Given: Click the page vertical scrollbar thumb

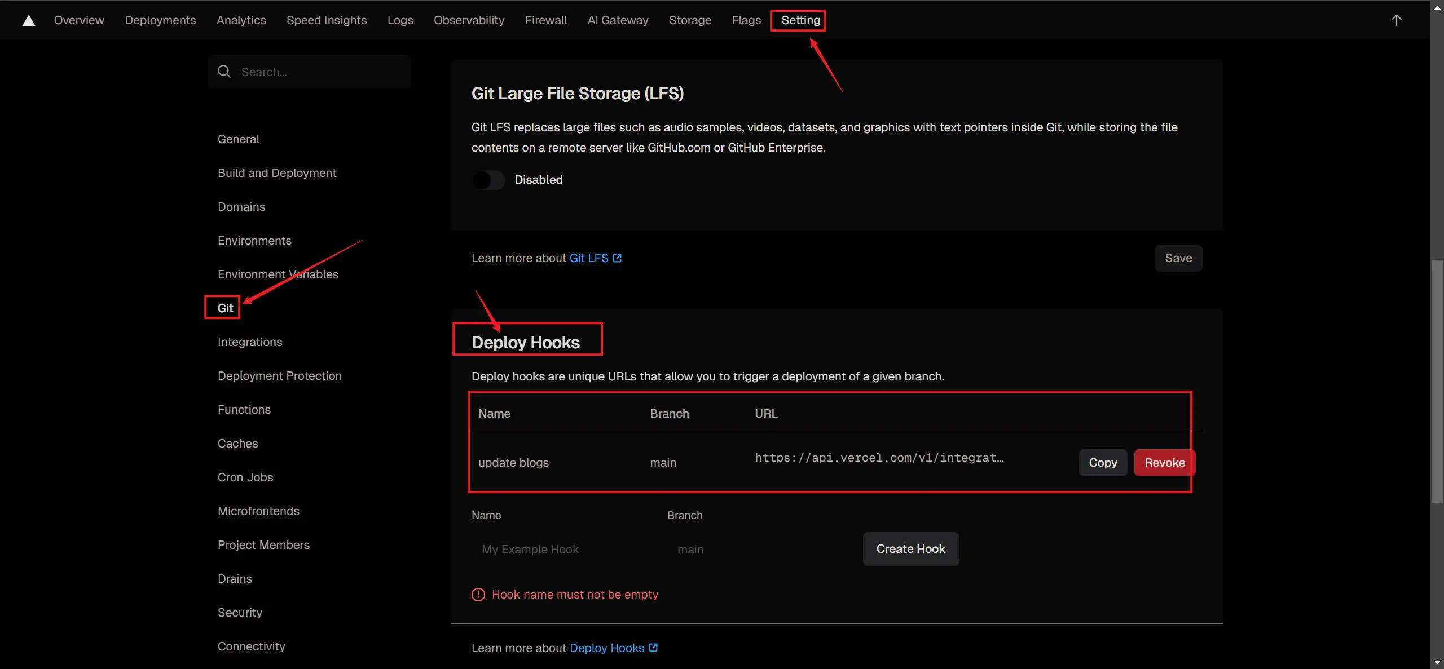Looking at the screenshot, I should [x=1437, y=380].
